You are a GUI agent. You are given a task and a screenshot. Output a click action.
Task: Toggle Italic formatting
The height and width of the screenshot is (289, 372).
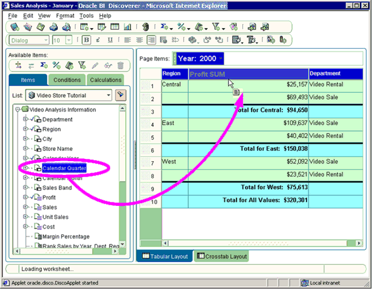(x=98, y=40)
